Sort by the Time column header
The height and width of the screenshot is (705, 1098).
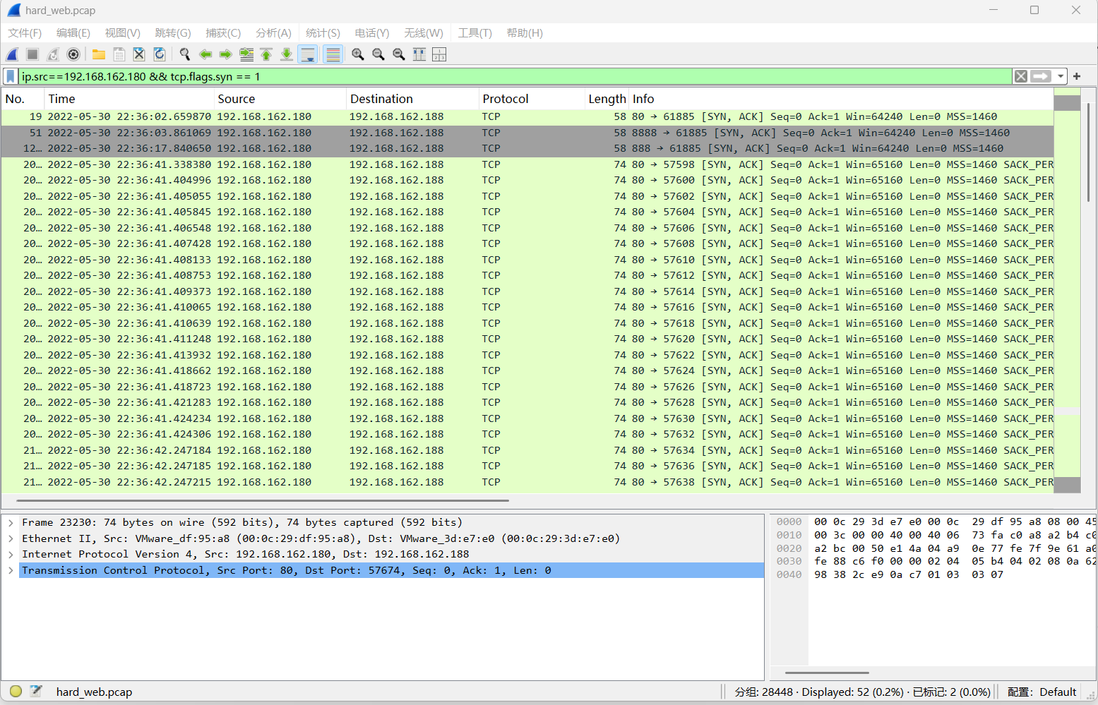(x=129, y=99)
